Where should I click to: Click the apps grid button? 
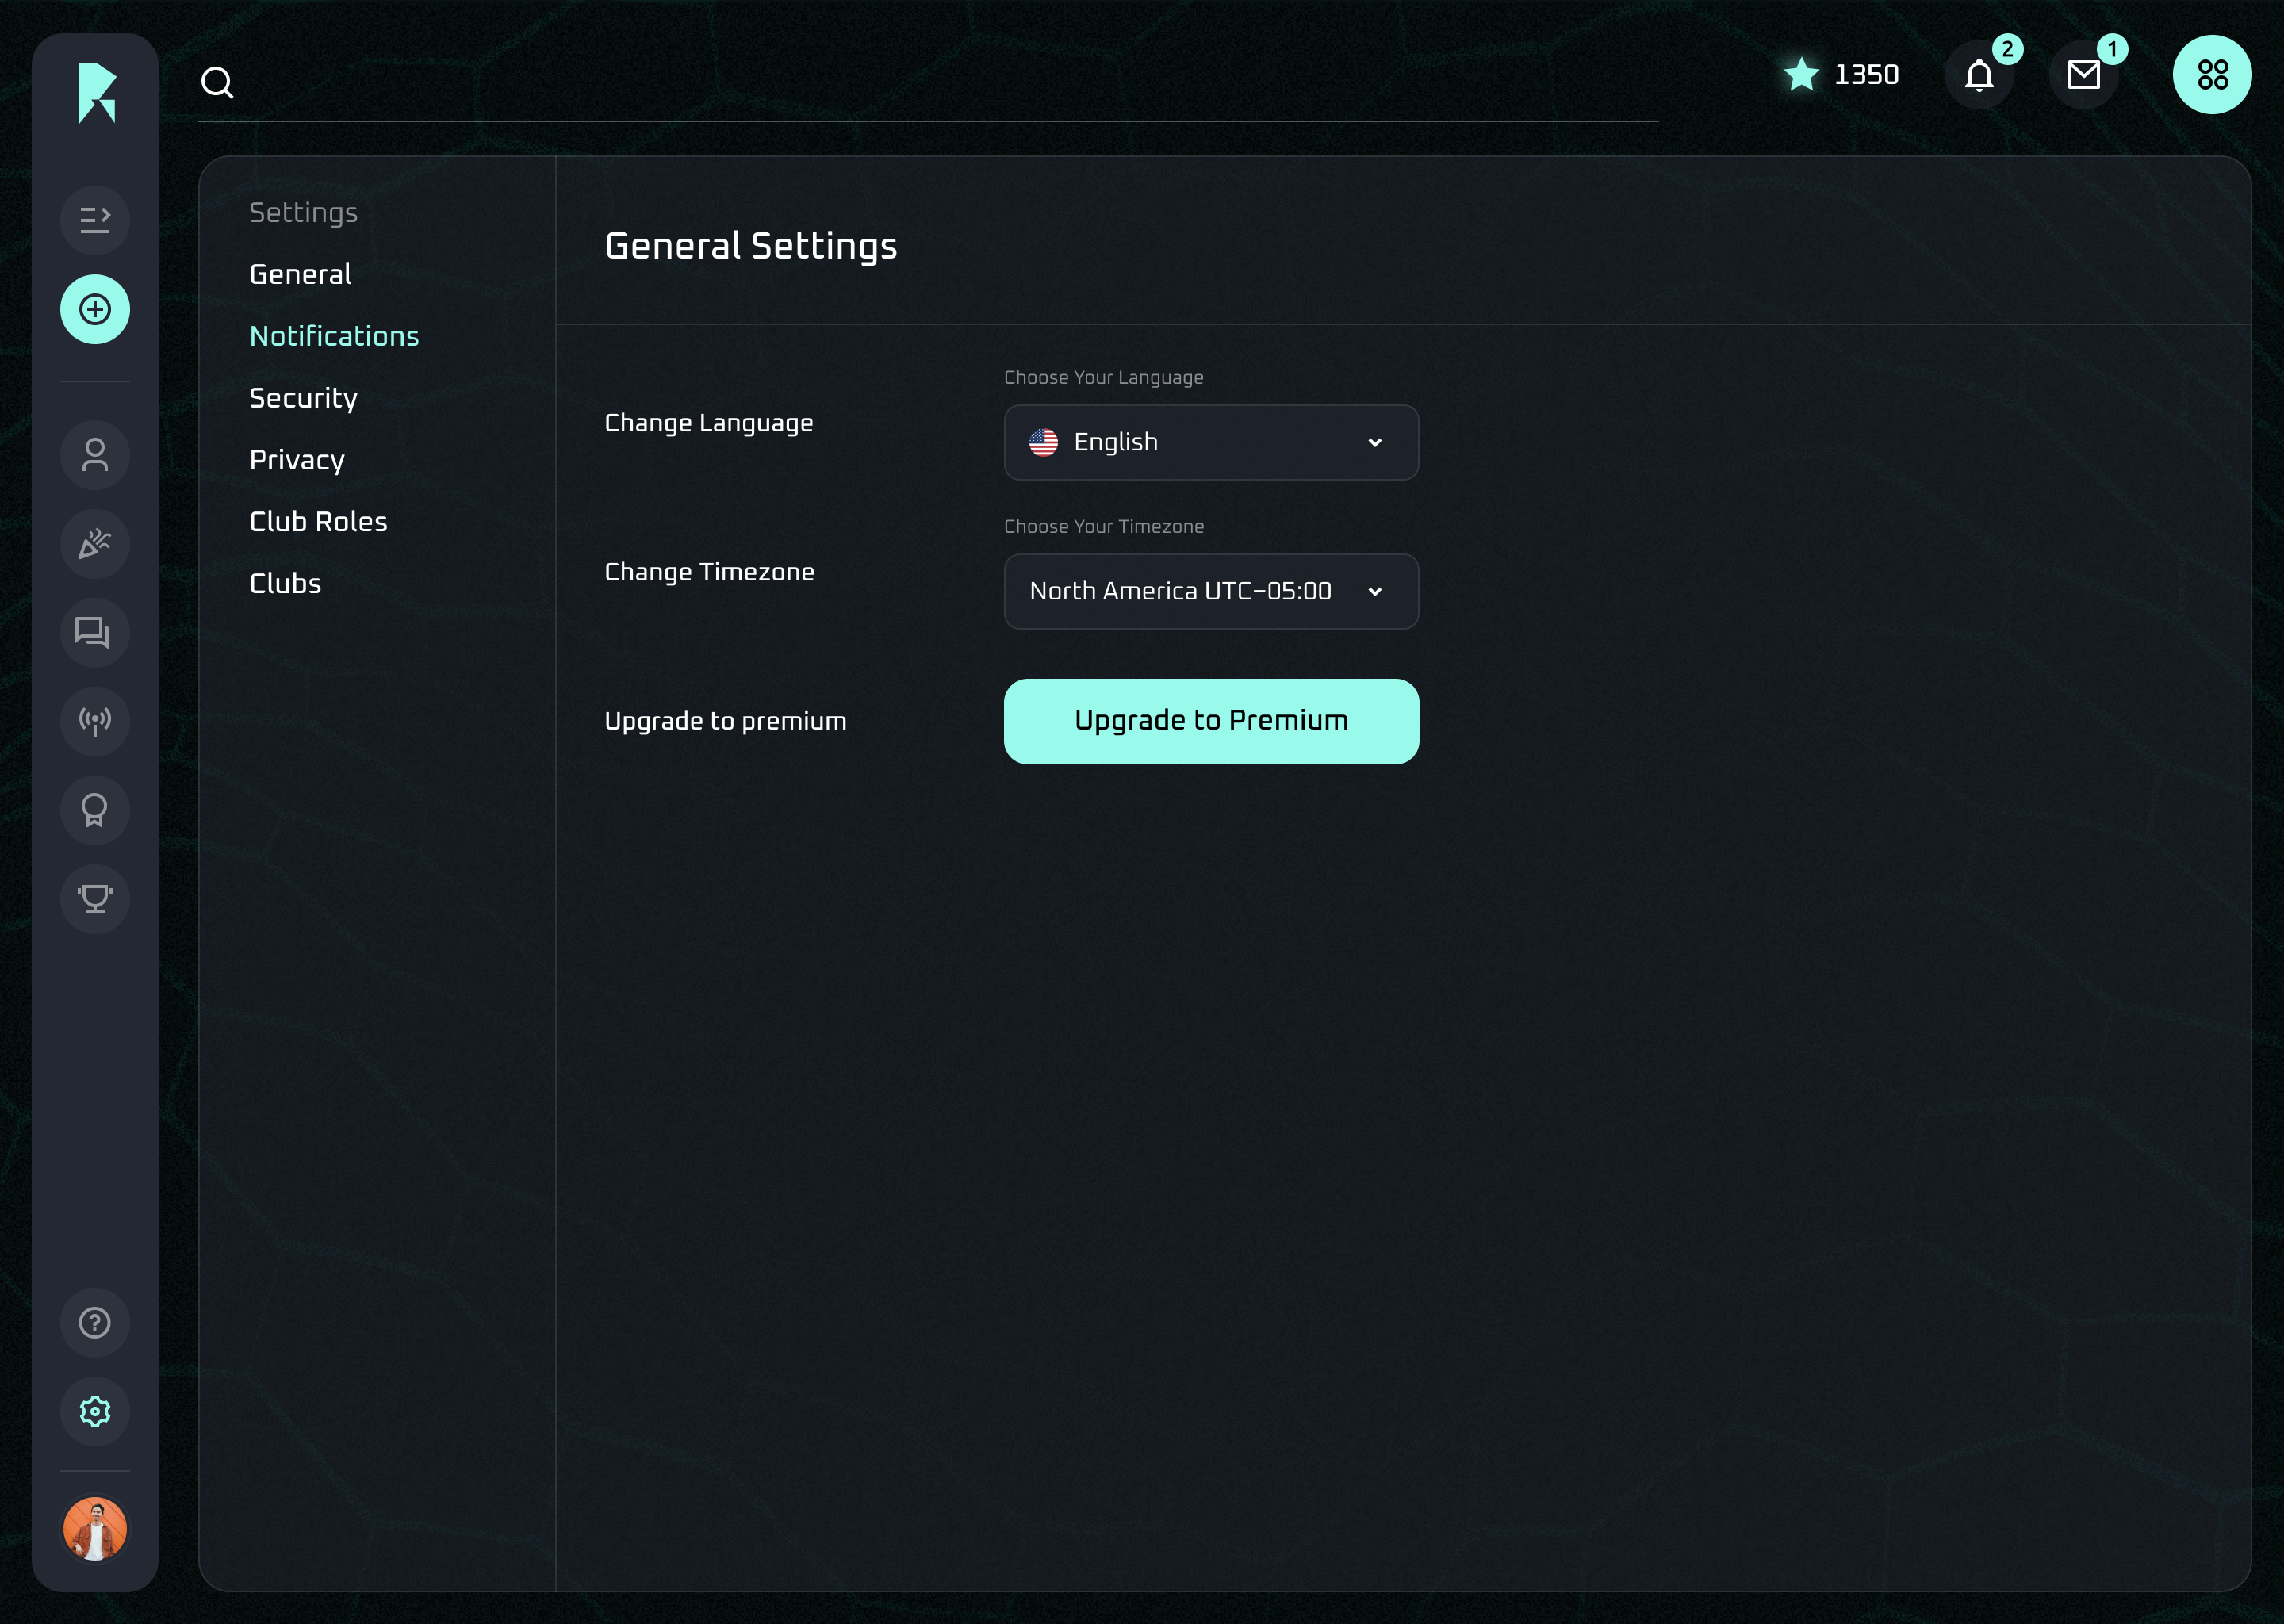tap(2211, 75)
